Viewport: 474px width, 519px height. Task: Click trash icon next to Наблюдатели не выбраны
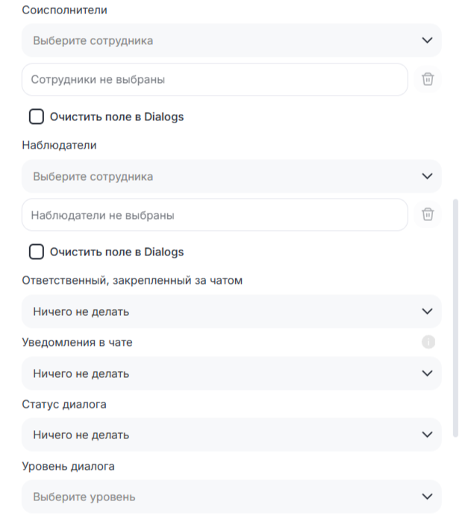click(x=428, y=215)
